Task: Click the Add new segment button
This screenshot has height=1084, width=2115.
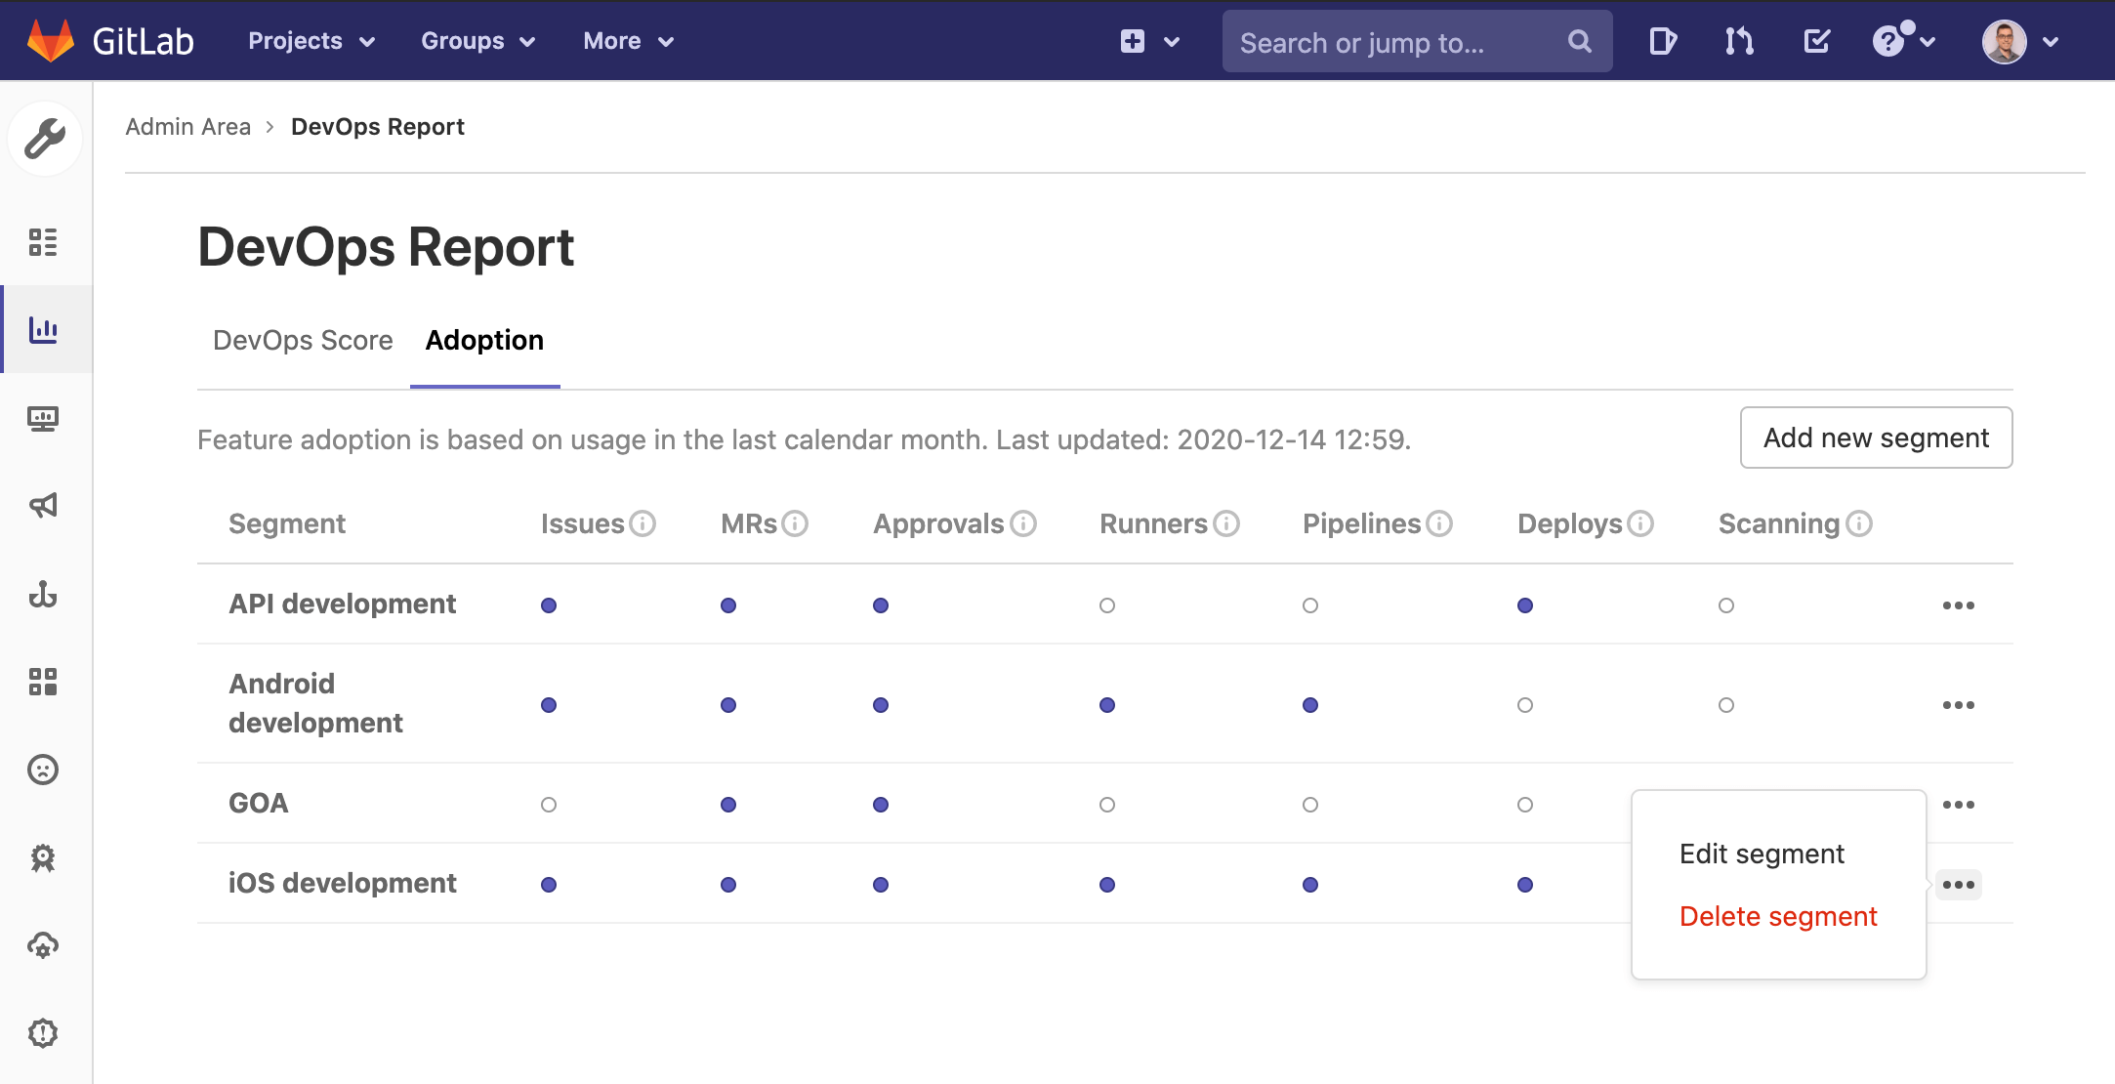Action: (x=1875, y=438)
